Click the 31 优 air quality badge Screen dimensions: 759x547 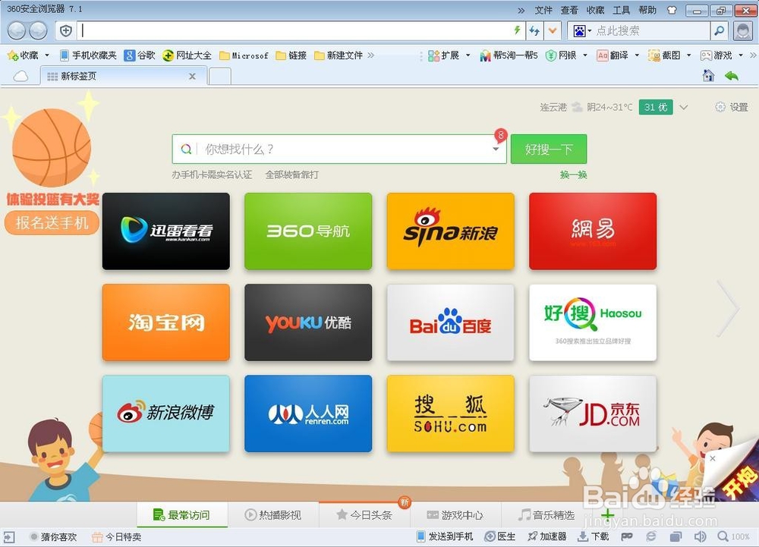tap(656, 107)
